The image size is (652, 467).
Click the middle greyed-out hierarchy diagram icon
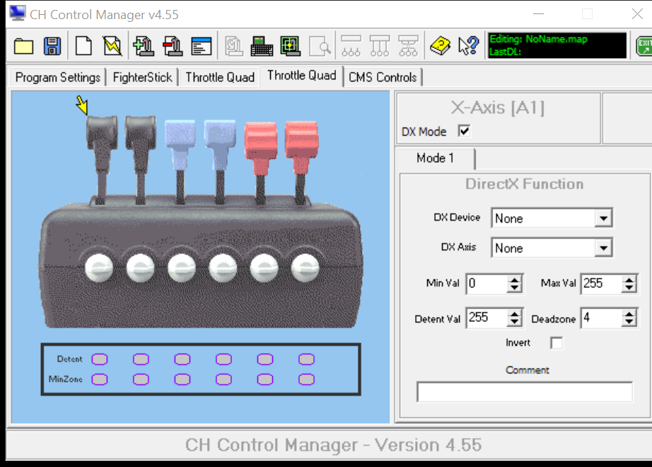(380, 46)
